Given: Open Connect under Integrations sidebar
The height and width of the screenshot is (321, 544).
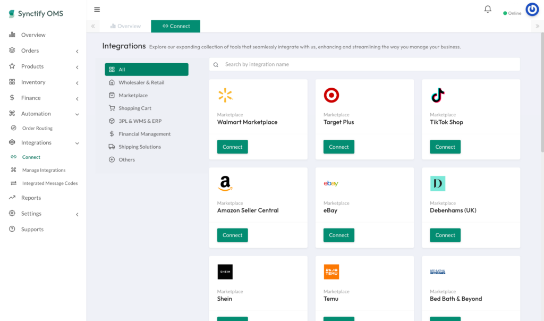Looking at the screenshot, I should click(31, 157).
